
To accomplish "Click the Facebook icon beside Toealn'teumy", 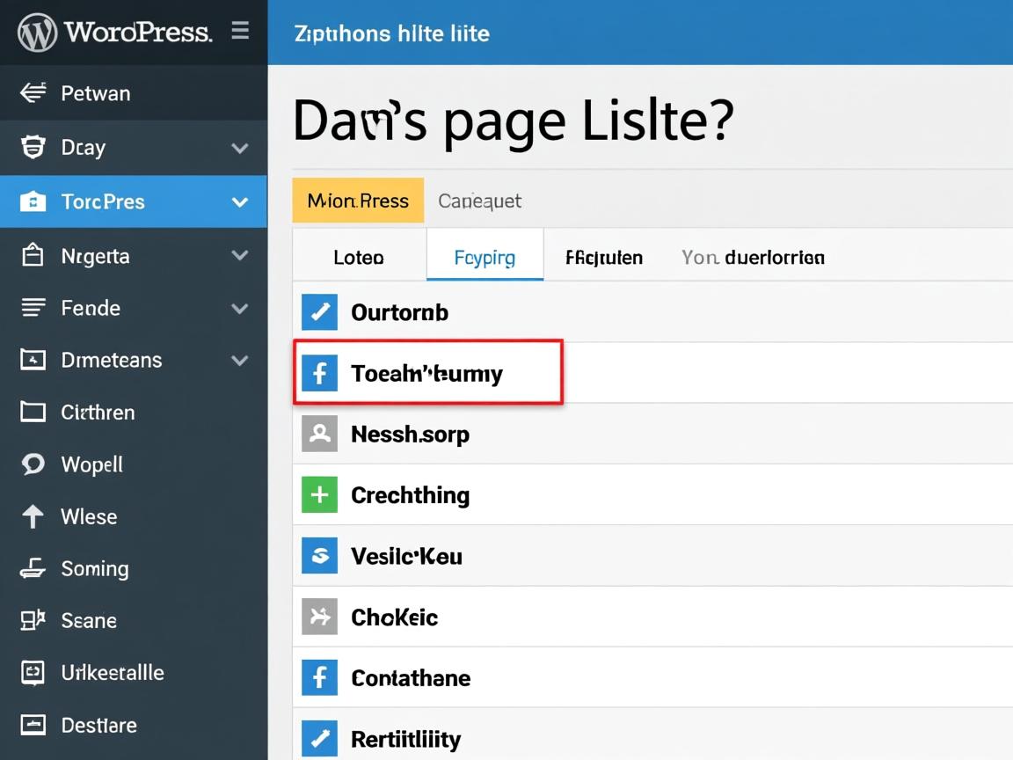I will (x=319, y=374).
